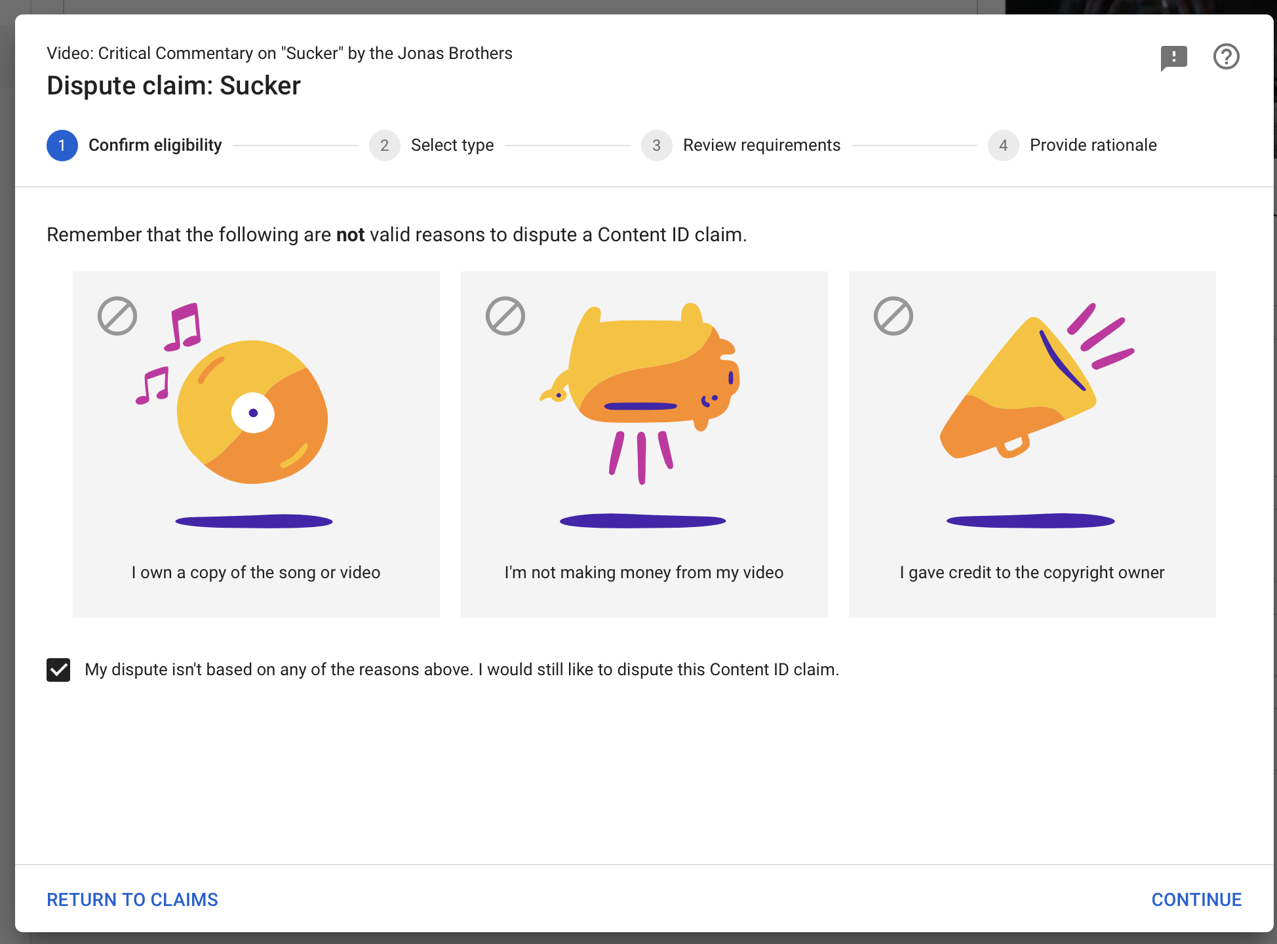1277x944 pixels.
Task: Click the 'Dispute claim: Sucker' heading
Action: [174, 86]
